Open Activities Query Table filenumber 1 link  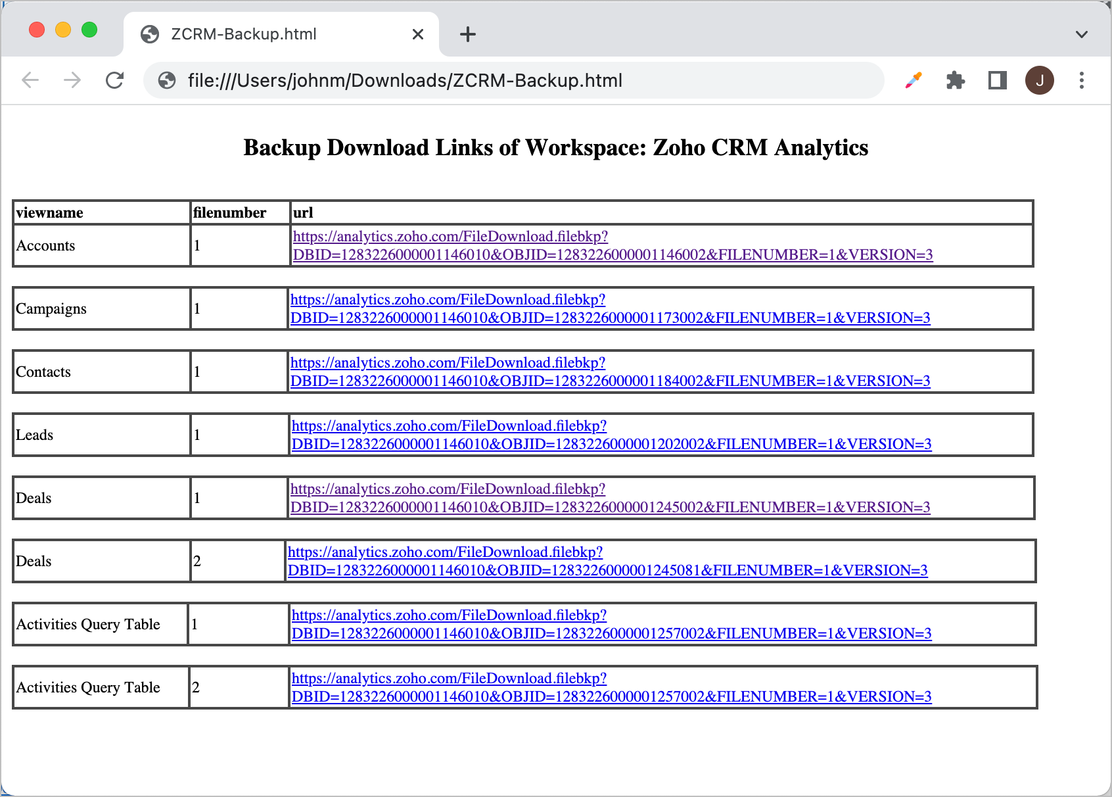tap(611, 624)
